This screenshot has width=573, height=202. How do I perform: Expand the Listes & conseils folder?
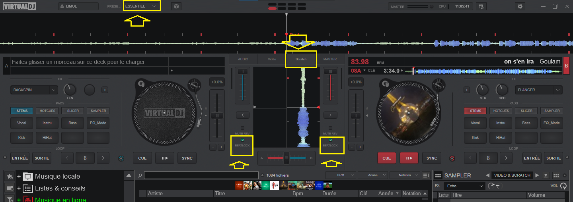(x=19, y=188)
